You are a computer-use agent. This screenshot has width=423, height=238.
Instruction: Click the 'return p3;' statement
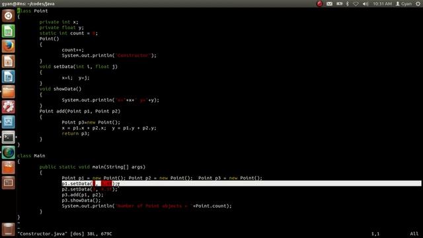[75, 134]
